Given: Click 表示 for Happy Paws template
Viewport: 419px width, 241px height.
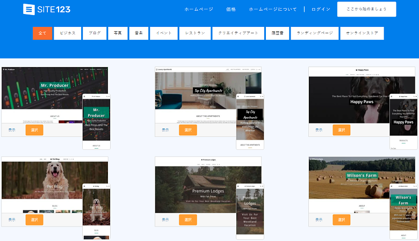Looking at the screenshot, I should pyautogui.click(x=319, y=130).
